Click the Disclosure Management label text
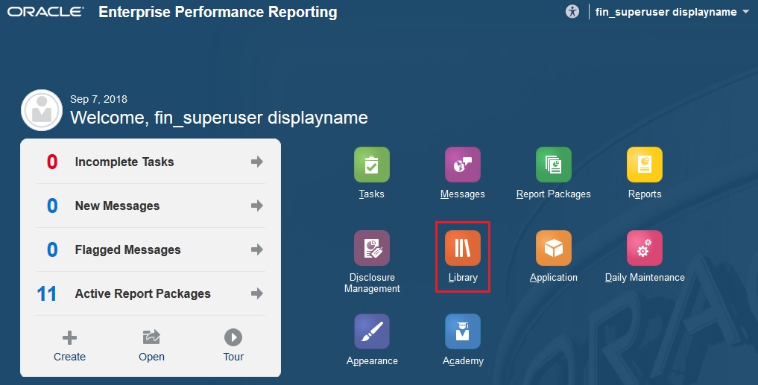Viewport: 758px width, 385px height. pyautogui.click(x=372, y=282)
